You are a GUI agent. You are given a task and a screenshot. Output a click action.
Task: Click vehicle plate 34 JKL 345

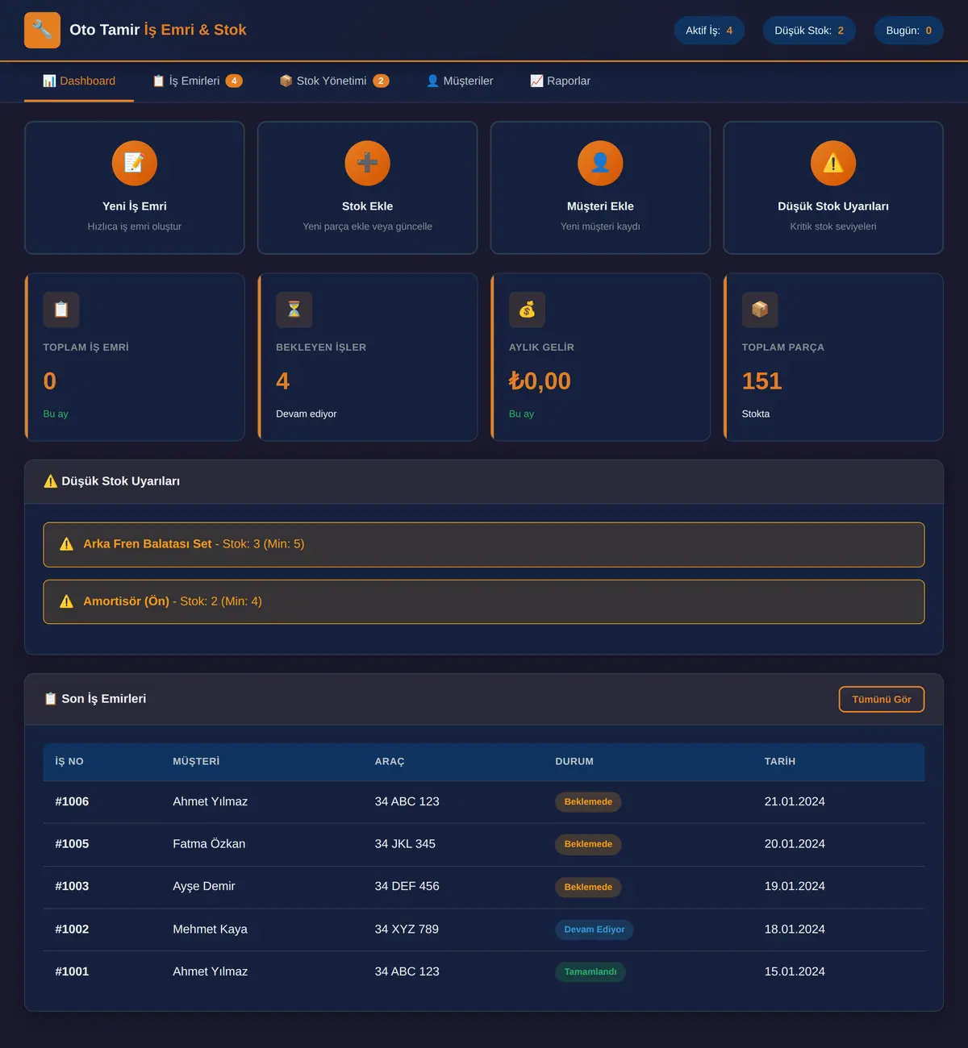(x=405, y=844)
